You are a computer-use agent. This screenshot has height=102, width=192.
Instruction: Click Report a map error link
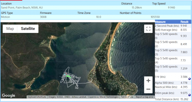click(x=145, y=97)
